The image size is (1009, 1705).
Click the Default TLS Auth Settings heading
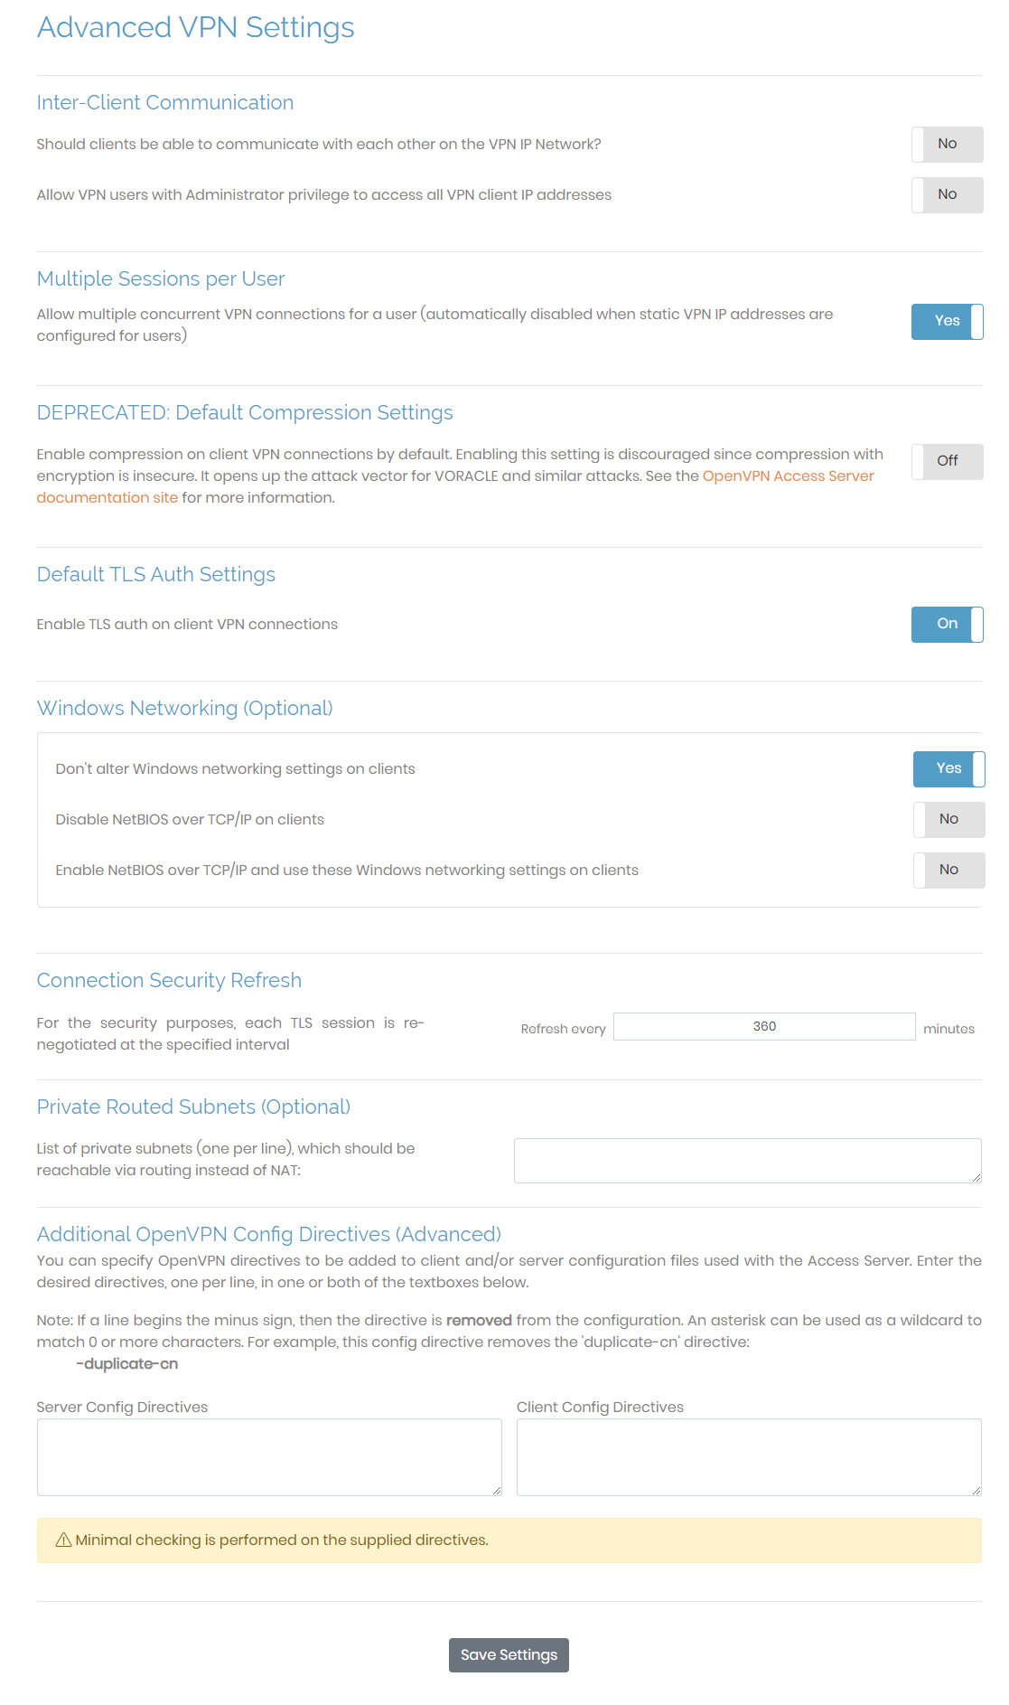click(x=156, y=575)
